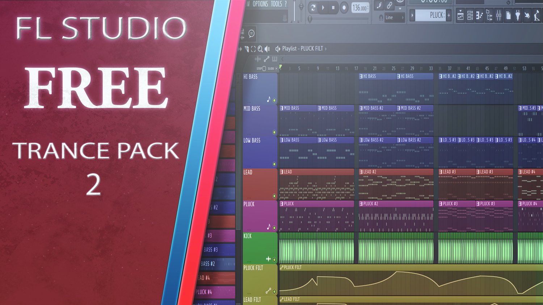Expand pattern options arrow left of PLUCK
543x305 pixels.
[412, 15]
